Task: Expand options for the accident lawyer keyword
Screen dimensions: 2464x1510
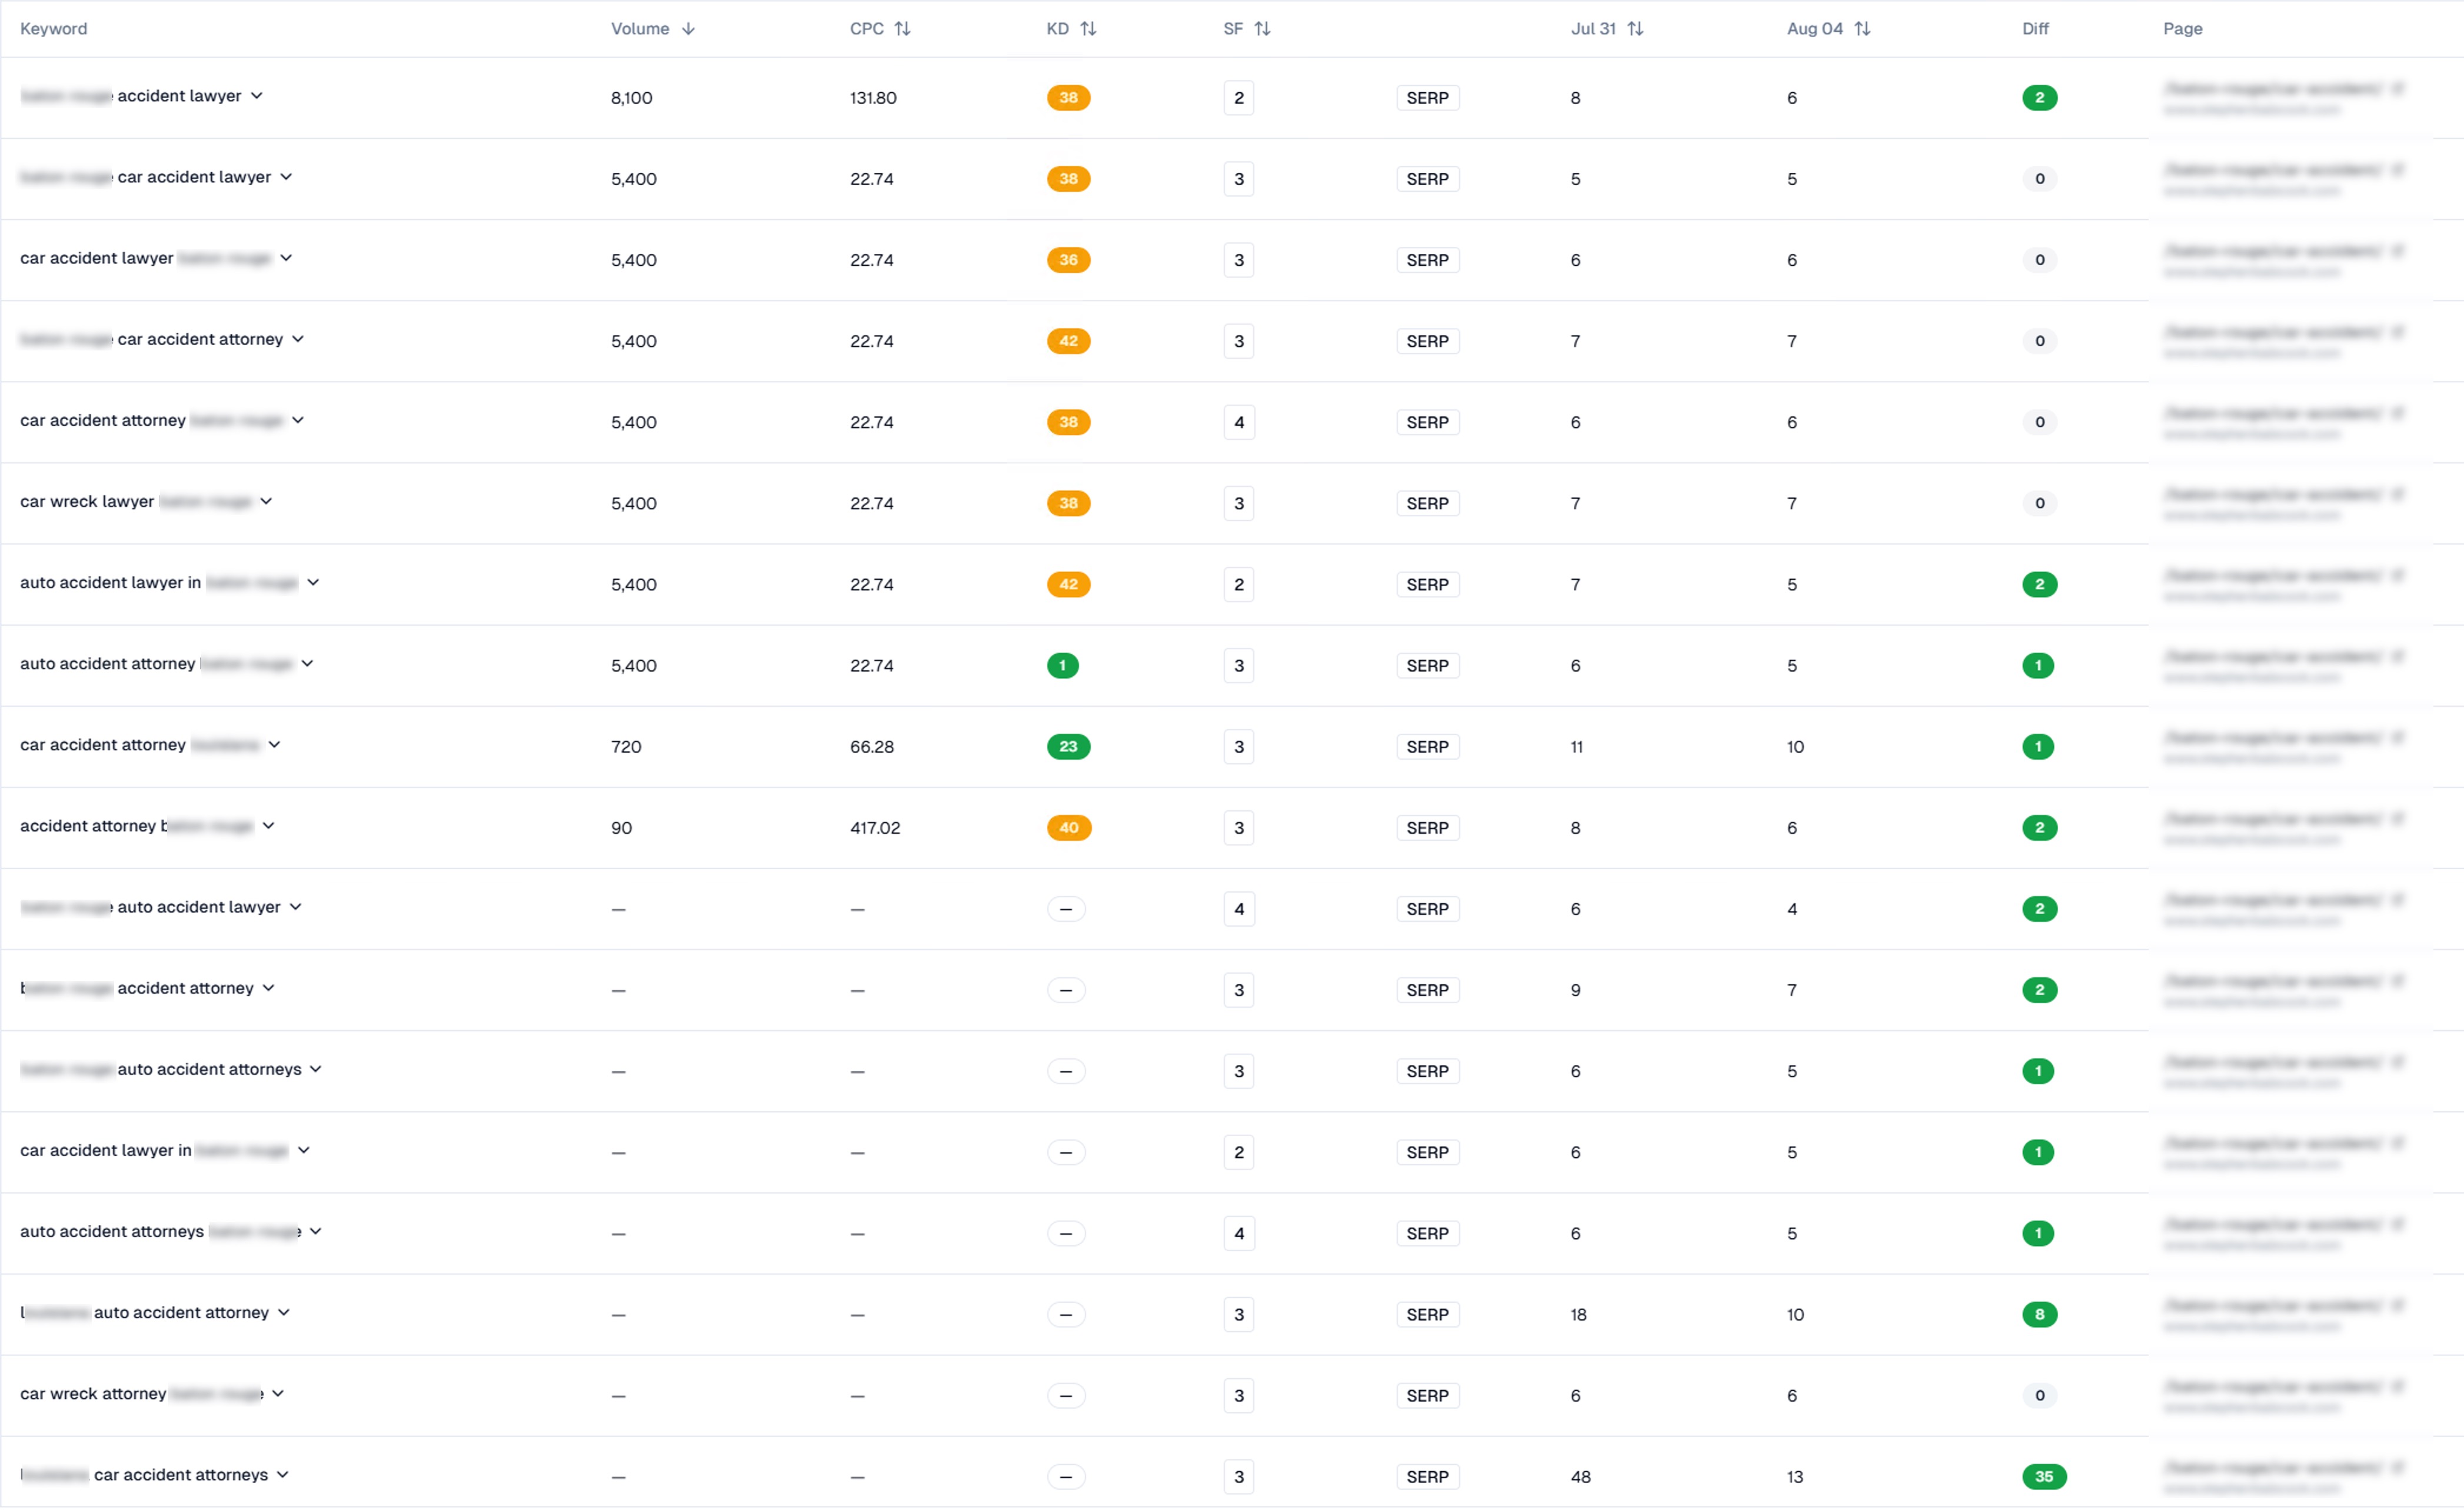Action: 258,96
